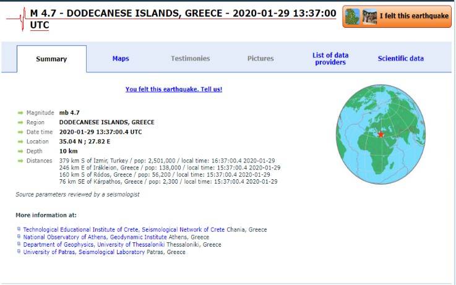The height and width of the screenshot is (285, 456).
Task: Open the Maps tab
Action: point(121,59)
